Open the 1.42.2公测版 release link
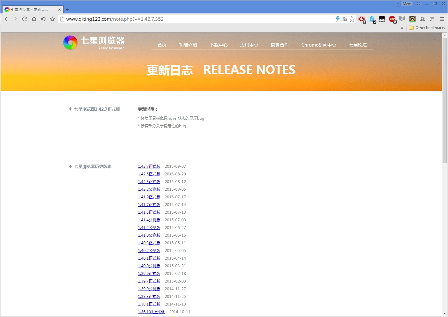 tap(149, 189)
